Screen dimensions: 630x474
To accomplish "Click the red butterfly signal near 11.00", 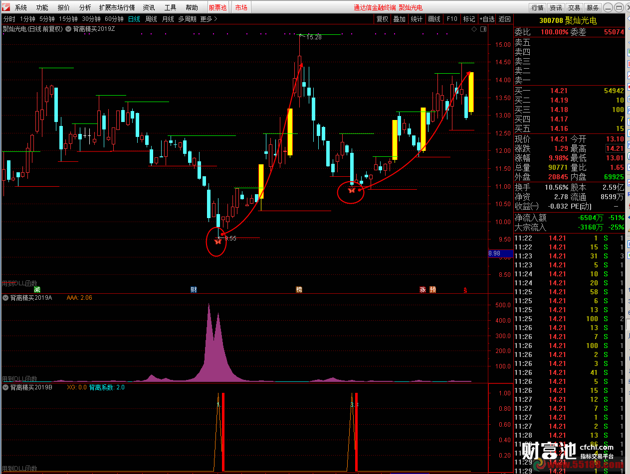I will click(x=351, y=190).
